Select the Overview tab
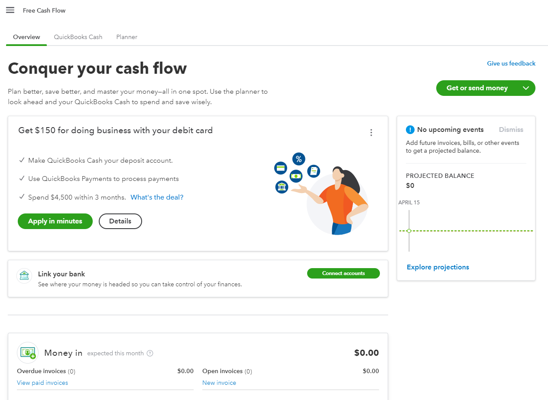This screenshot has width=548, height=400. [26, 37]
